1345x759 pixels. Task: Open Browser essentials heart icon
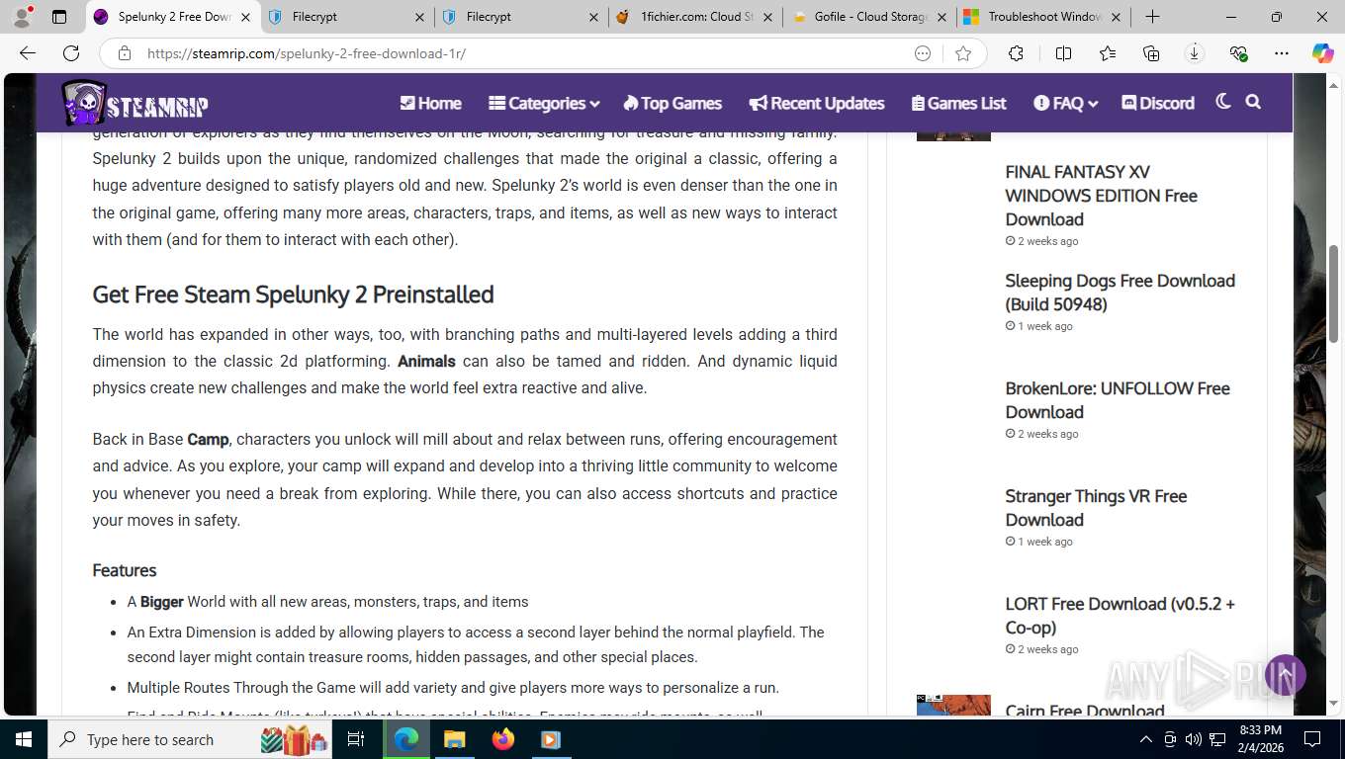[x=1238, y=53]
